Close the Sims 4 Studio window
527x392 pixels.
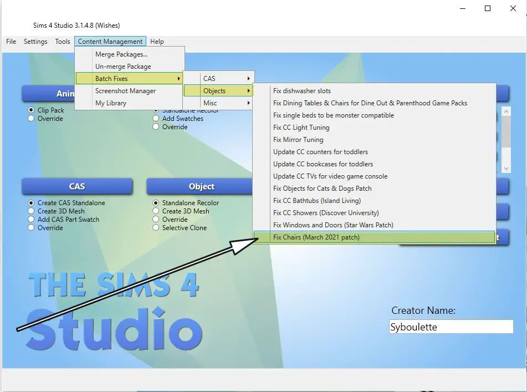pyautogui.click(x=513, y=8)
